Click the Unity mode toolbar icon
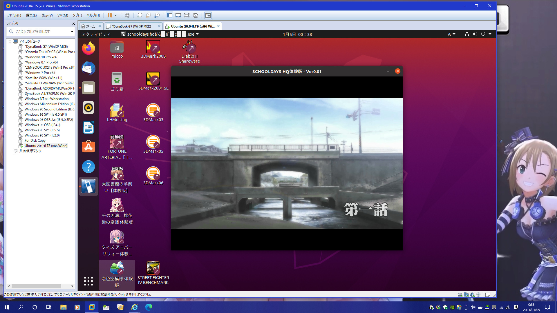The height and width of the screenshot is (313, 557). [x=196, y=15]
